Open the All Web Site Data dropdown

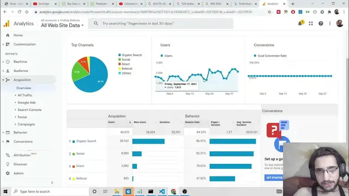point(62,26)
